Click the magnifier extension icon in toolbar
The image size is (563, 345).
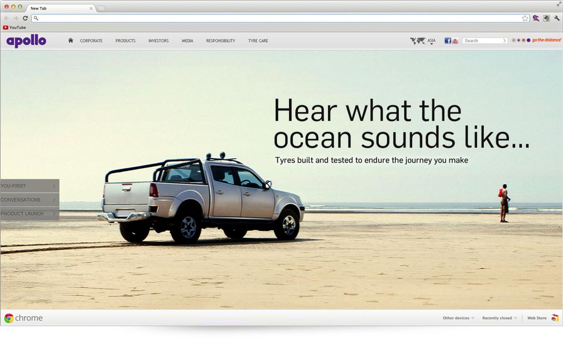536,18
